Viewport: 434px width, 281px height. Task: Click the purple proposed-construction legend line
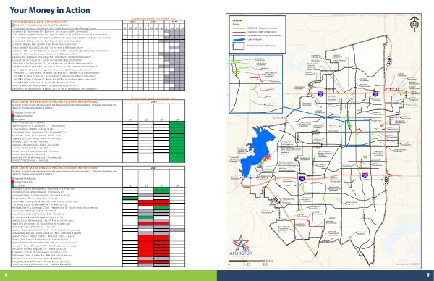click(x=239, y=35)
